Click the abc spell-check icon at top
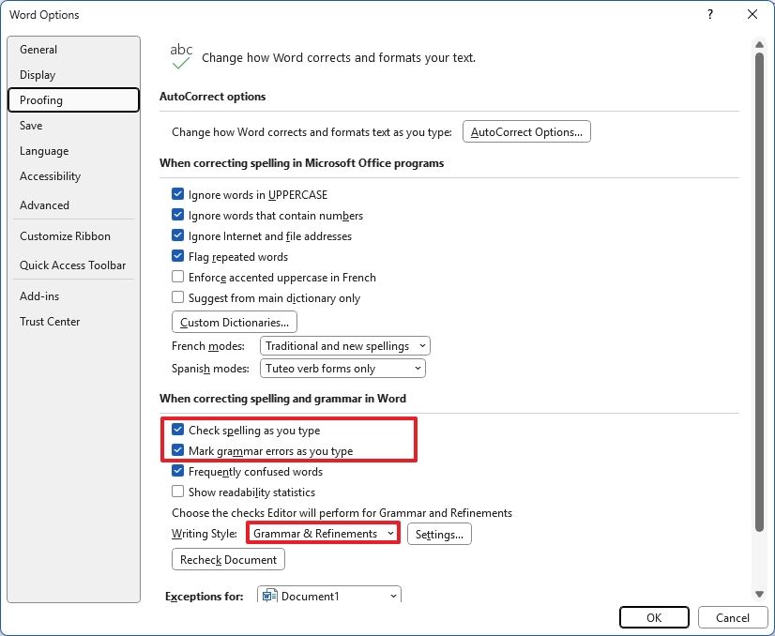 pos(180,53)
